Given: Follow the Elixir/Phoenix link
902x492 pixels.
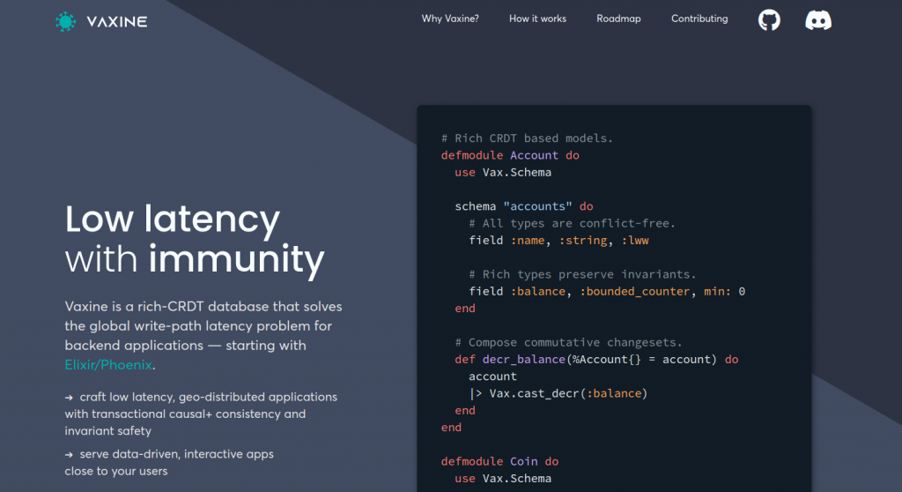Looking at the screenshot, I should (x=108, y=365).
